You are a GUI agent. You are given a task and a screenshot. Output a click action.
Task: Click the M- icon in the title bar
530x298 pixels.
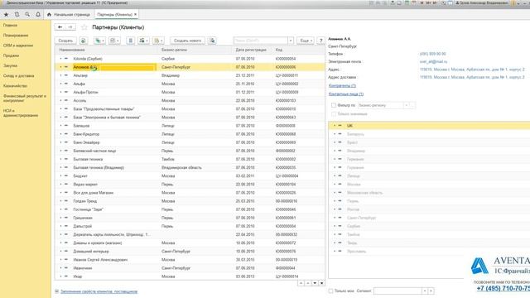[435, 2]
